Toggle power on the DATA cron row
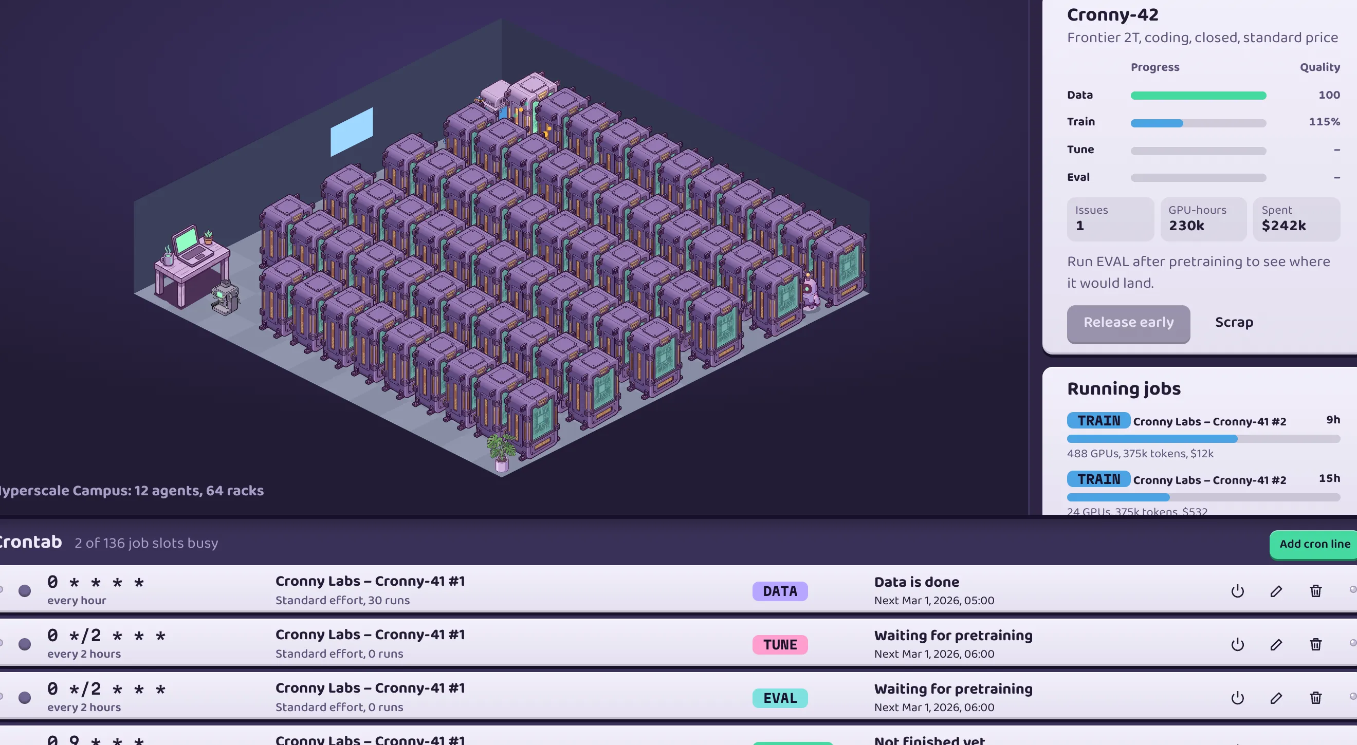Image resolution: width=1357 pixels, height=745 pixels. click(x=1237, y=591)
